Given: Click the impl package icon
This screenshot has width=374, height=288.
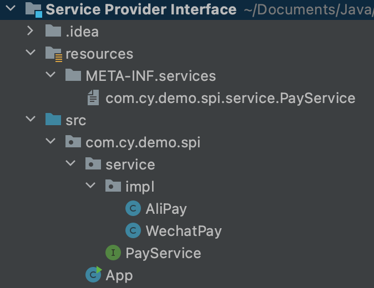Looking at the screenshot, I should coord(113,187).
